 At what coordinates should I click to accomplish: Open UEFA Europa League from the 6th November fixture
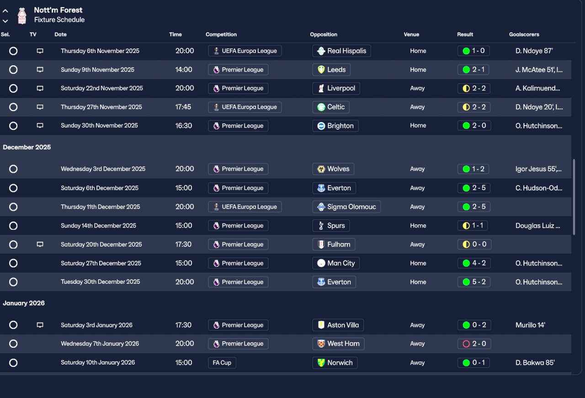point(245,51)
